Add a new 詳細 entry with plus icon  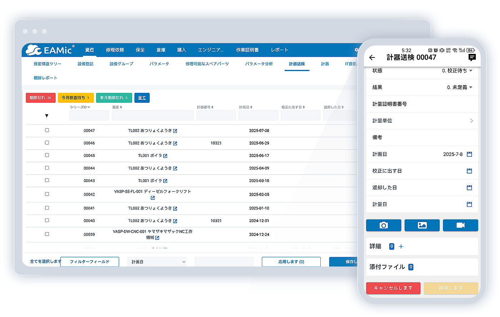click(x=401, y=246)
